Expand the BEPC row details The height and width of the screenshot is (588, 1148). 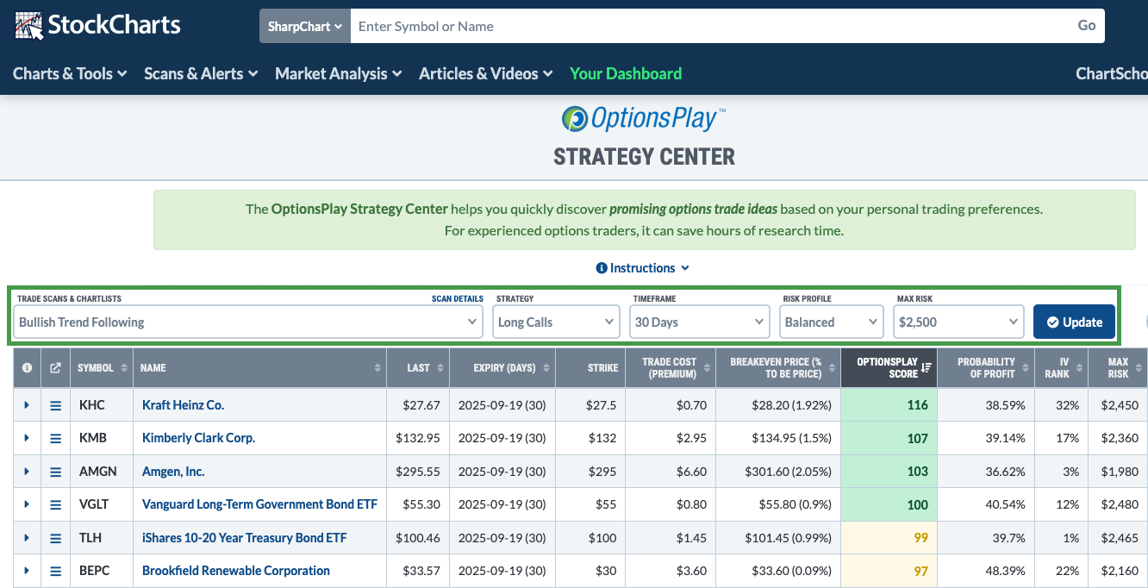pyautogui.click(x=27, y=571)
